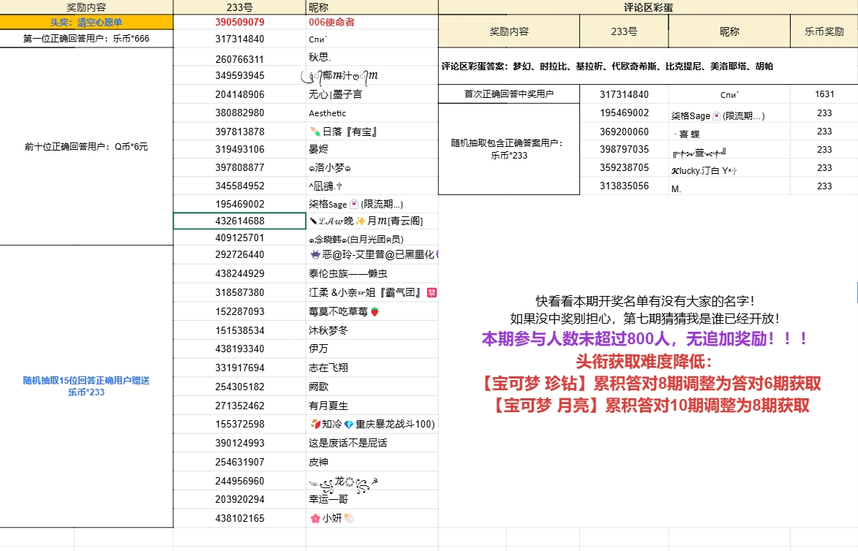Click the ID 313835056
Image resolution: width=858 pixels, height=551 pixels.
coord(624,186)
